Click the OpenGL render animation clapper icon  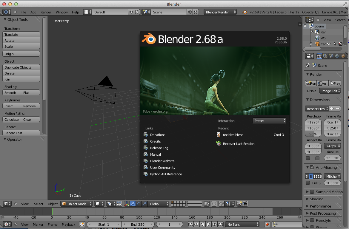245,204
